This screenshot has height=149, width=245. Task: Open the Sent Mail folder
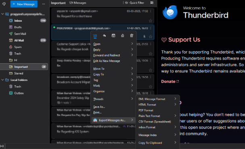[x=24, y=34]
